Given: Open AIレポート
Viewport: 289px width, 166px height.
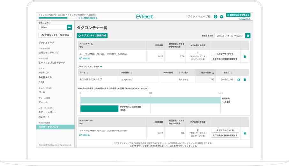Looking at the screenshot, I should pos(44,117).
